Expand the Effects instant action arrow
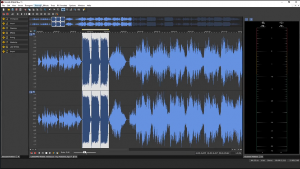The height and width of the screenshot is (169, 300). (x=4, y=33)
